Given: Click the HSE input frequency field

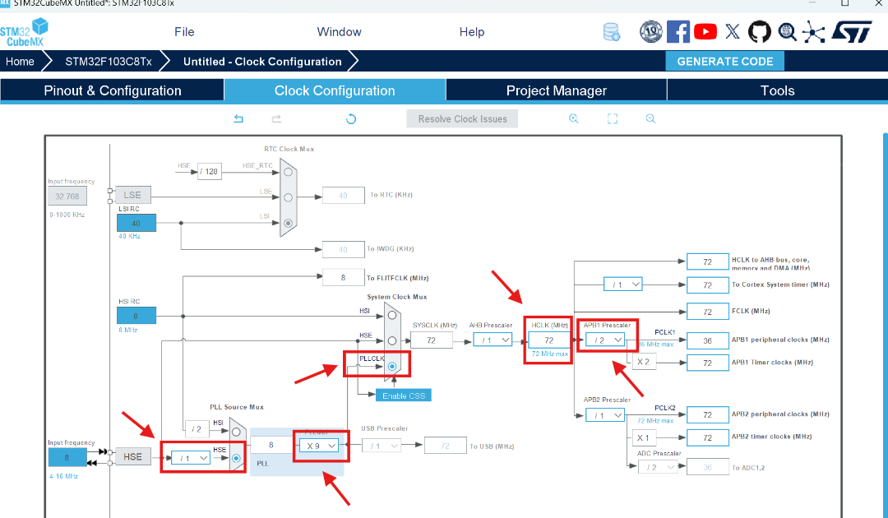Looking at the screenshot, I should [x=67, y=457].
